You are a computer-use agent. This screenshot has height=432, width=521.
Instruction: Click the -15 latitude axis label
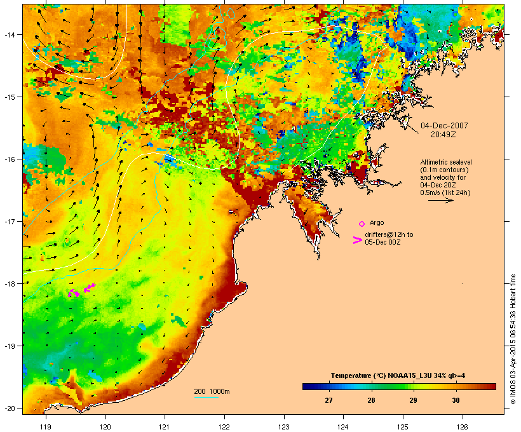(x=10, y=97)
